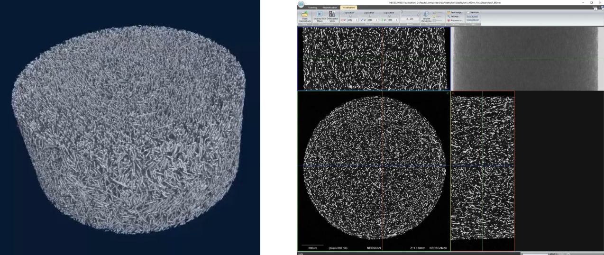Viewport: 604px width, 255px height.
Task: Activate Slice-by-Slice Movie mode
Action: 320,15
